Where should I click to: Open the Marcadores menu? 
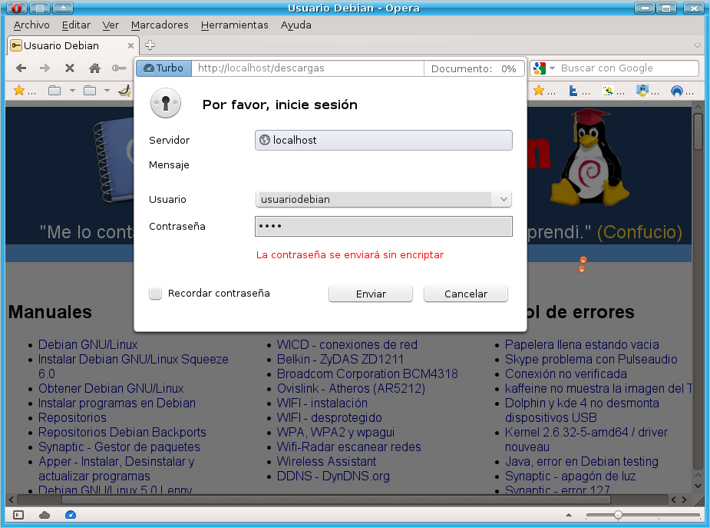(160, 25)
